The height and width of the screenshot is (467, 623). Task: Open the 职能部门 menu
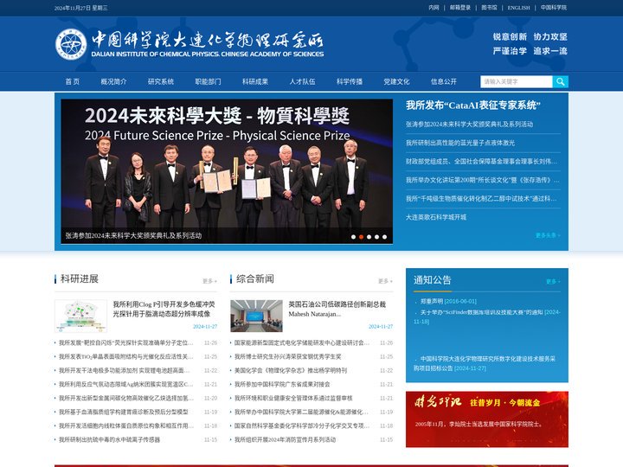[x=208, y=82]
